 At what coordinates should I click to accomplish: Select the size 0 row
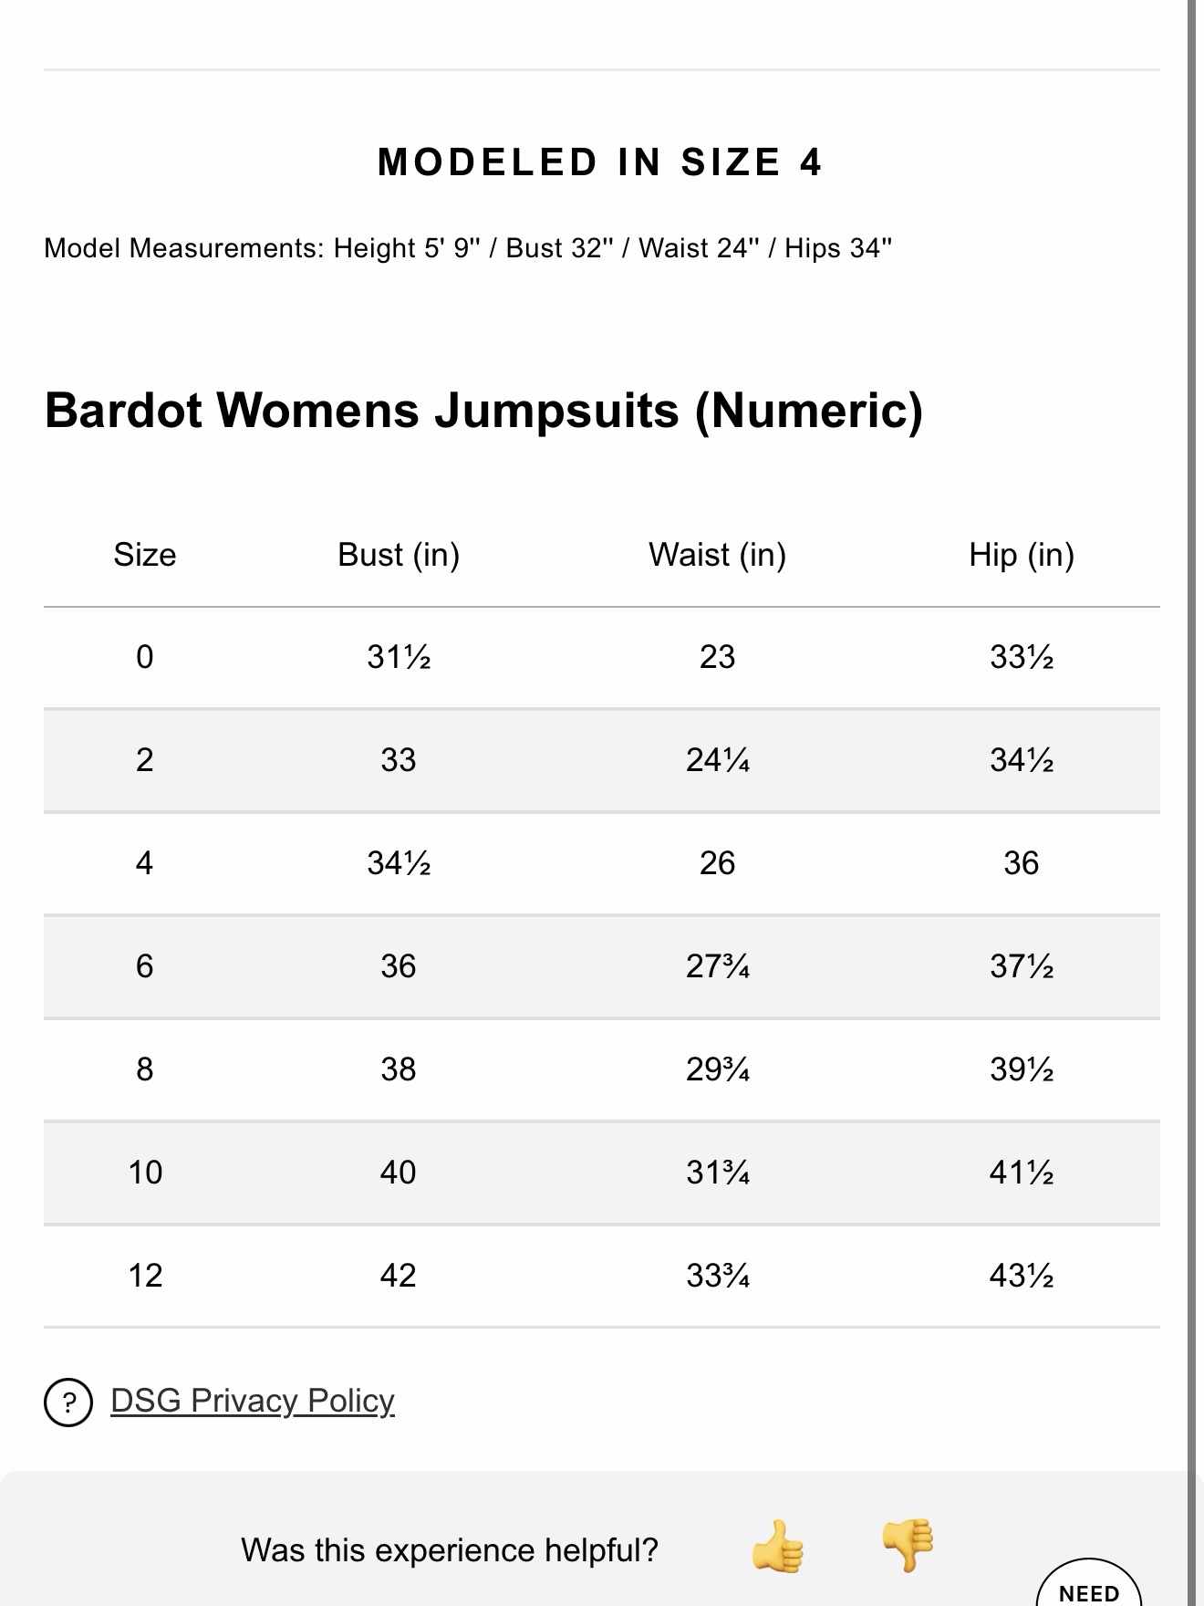(602, 657)
